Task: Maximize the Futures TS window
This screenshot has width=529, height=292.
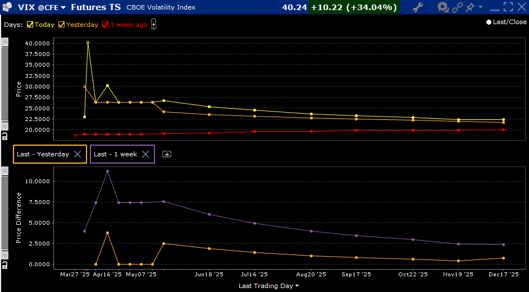Action: 508,7
